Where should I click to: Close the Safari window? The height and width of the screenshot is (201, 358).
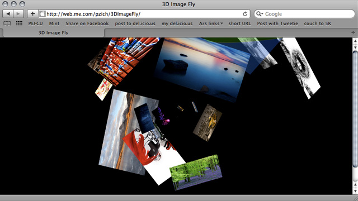click(x=5, y=4)
